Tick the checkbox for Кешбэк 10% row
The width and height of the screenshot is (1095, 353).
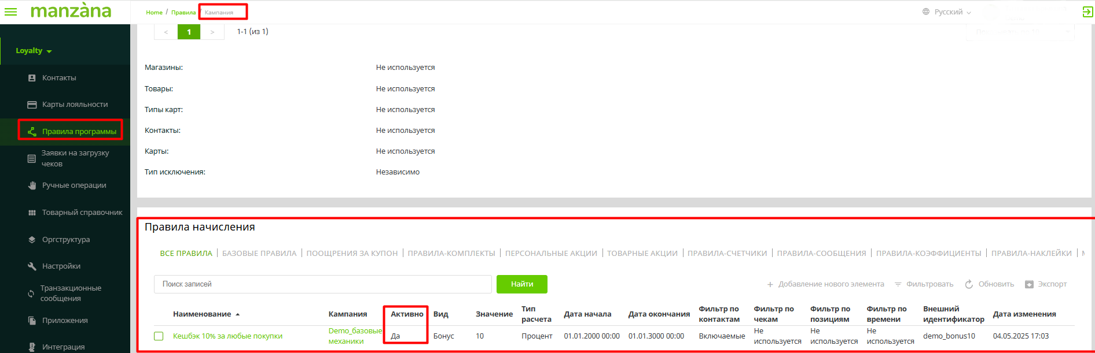click(x=159, y=336)
